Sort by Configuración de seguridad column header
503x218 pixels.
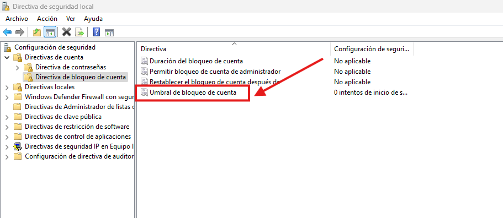click(x=372, y=49)
